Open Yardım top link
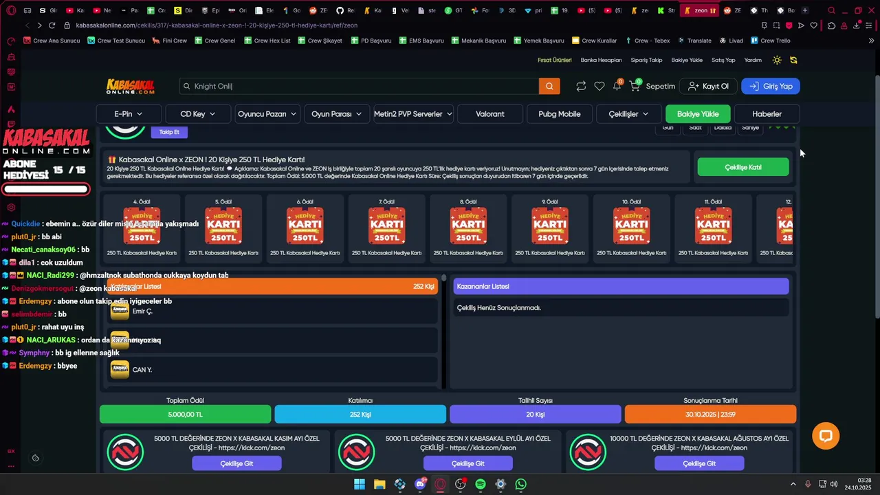Viewport: 880px width, 495px height. 753,60
